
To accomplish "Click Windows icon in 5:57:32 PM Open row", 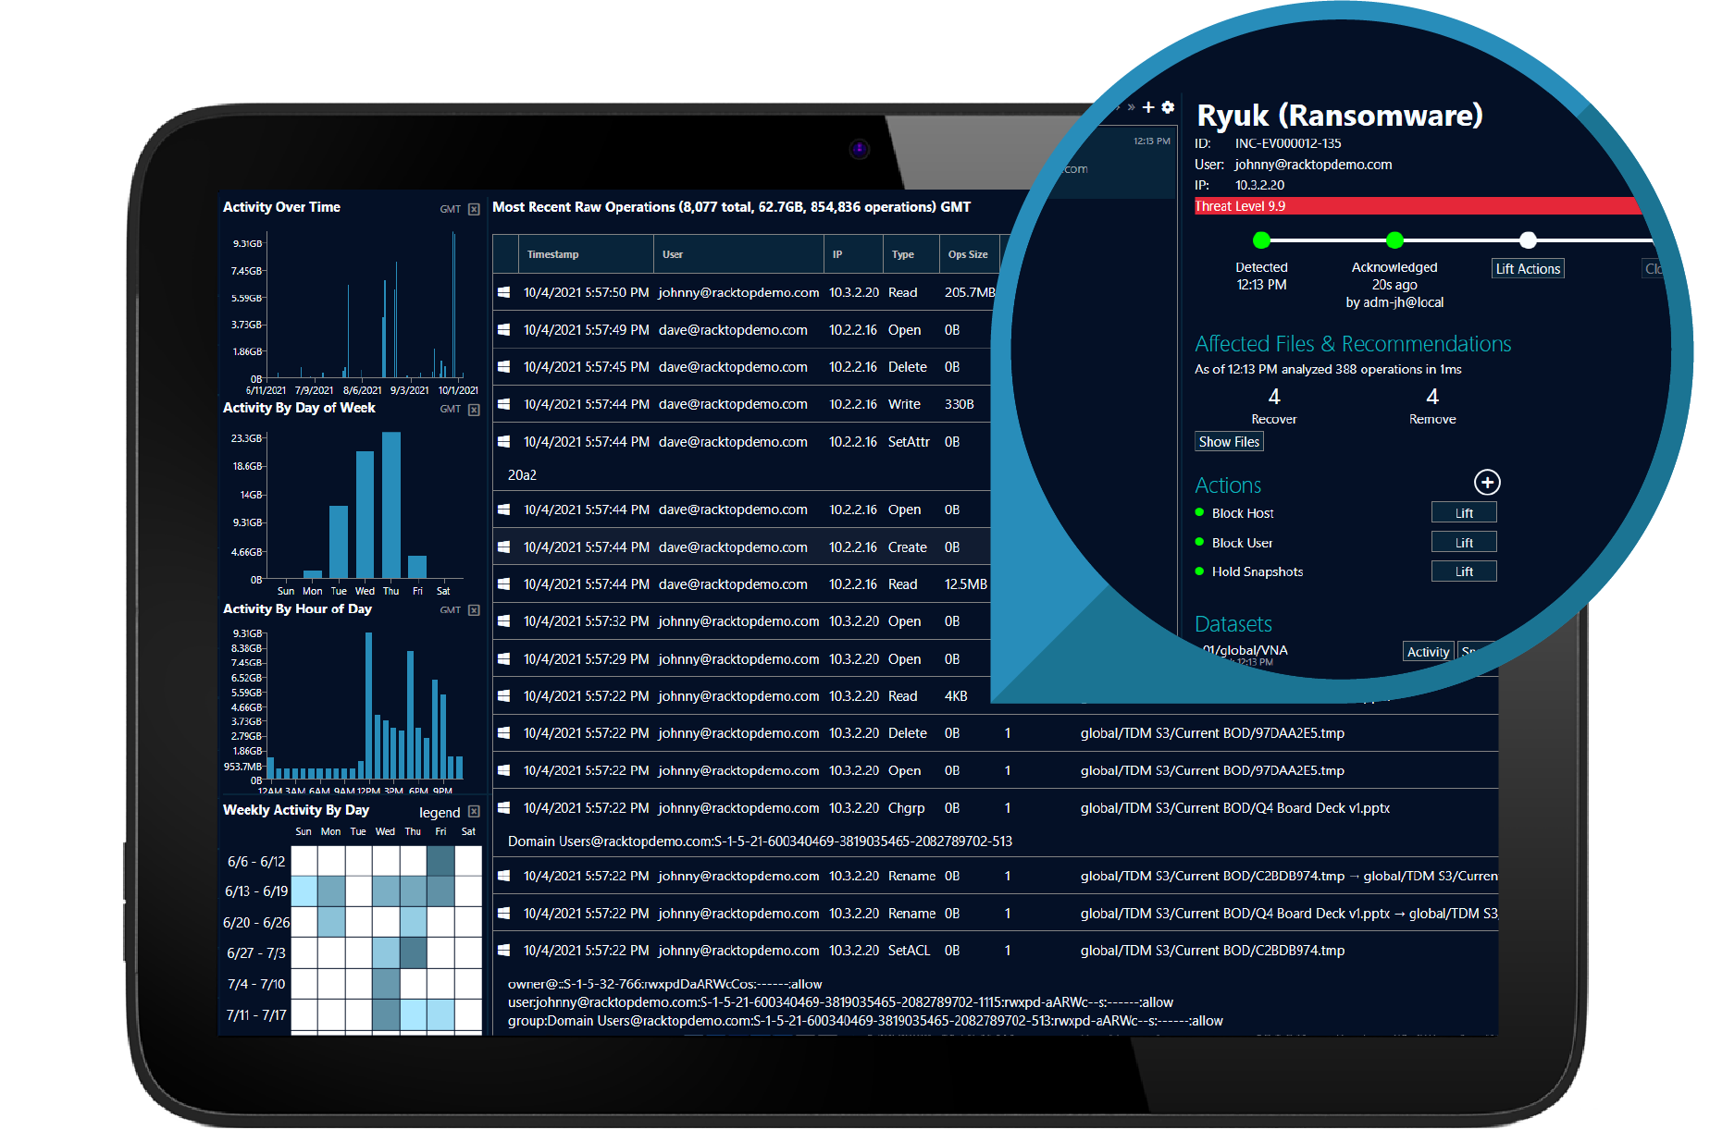I will coord(504,621).
